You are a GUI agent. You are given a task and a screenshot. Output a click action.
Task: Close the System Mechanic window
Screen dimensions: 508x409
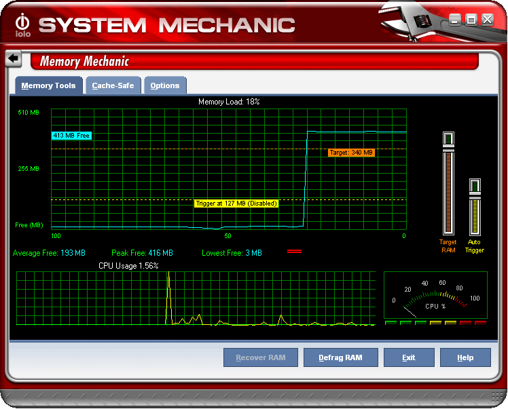(488, 20)
